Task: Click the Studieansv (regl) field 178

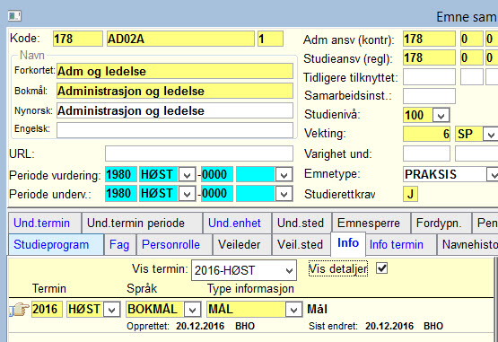Action: [x=429, y=57]
